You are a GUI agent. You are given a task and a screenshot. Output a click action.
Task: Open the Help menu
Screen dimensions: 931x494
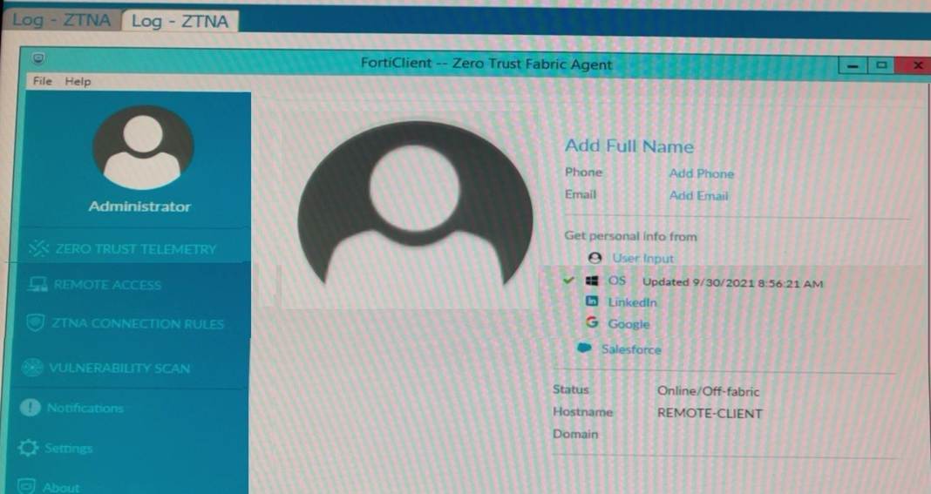pyautogui.click(x=78, y=81)
